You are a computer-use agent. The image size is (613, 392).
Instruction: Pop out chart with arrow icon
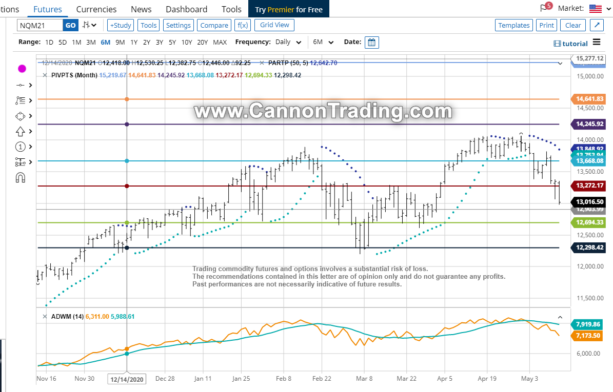596,25
